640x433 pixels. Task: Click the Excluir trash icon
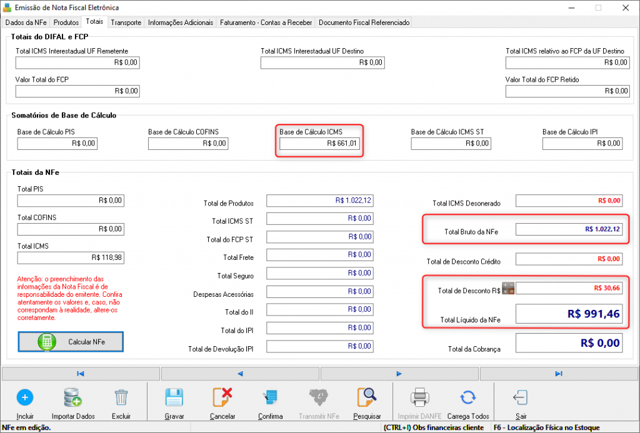[121, 397]
